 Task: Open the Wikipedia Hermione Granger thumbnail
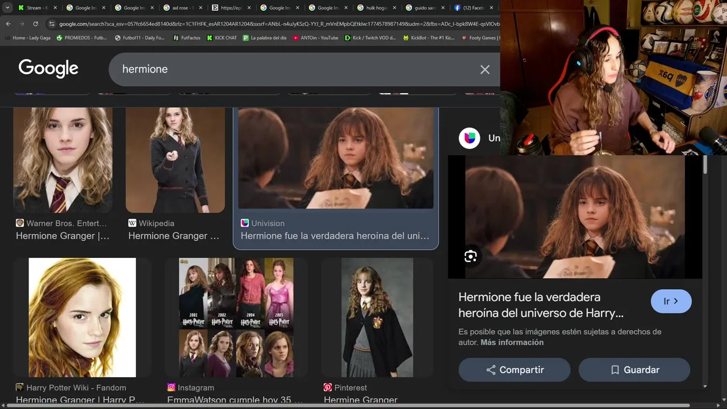(x=175, y=160)
